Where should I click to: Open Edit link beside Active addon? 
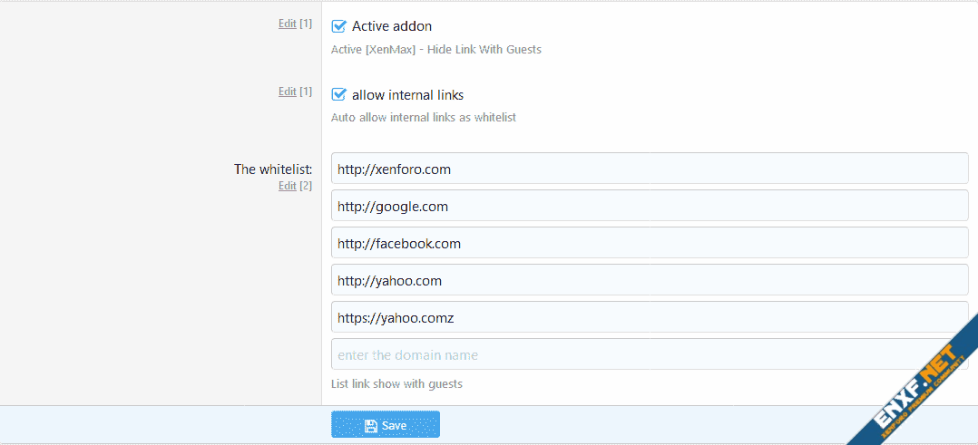[x=287, y=24]
